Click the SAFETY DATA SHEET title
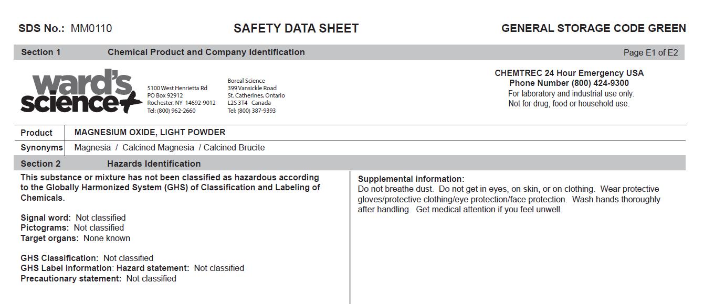Image resolution: width=704 pixels, height=304 pixels. tap(296, 28)
